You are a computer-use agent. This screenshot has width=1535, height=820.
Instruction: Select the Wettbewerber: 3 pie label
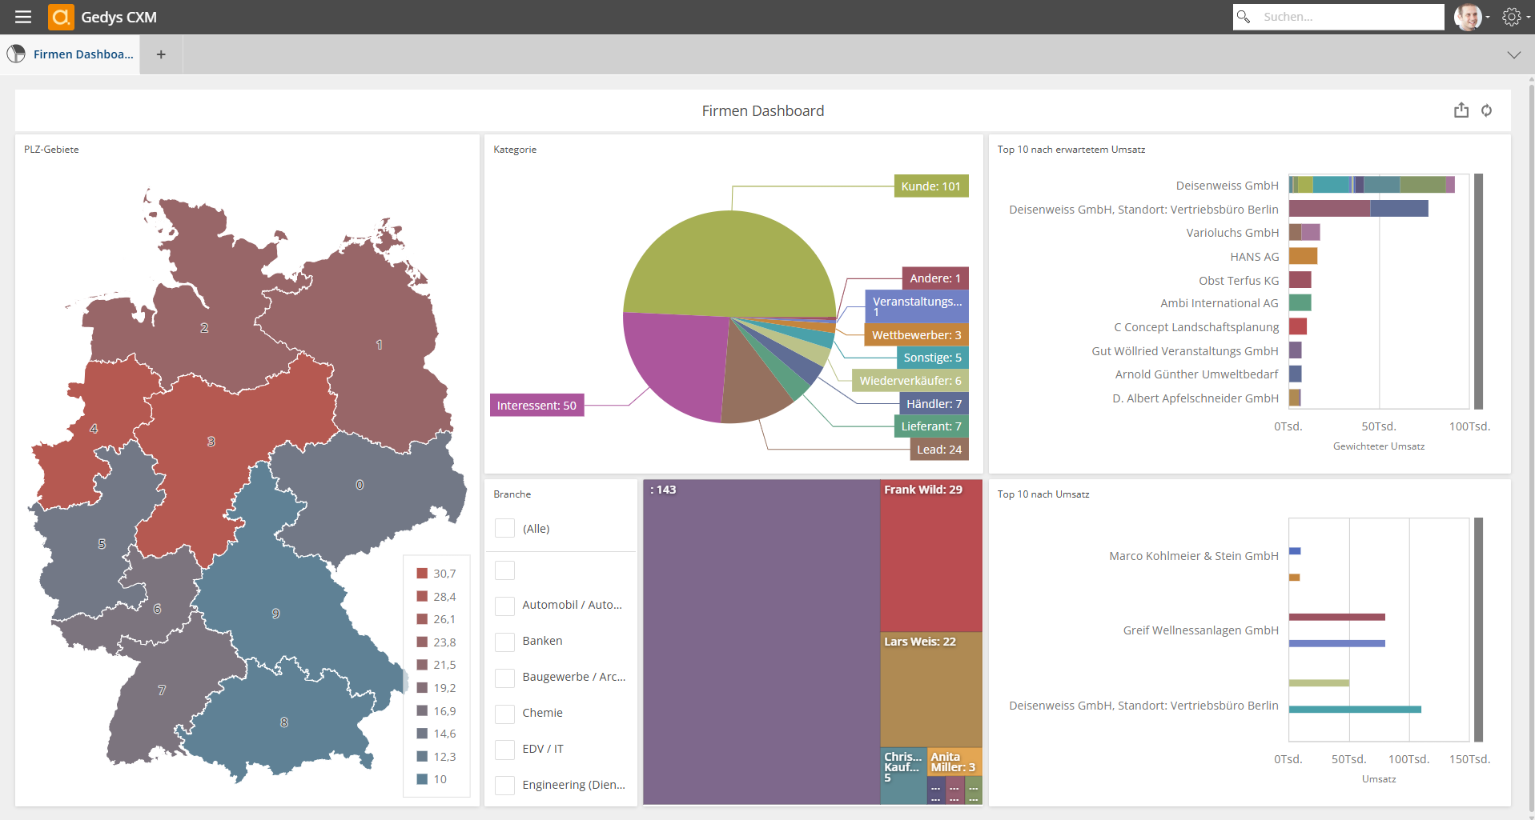916,334
